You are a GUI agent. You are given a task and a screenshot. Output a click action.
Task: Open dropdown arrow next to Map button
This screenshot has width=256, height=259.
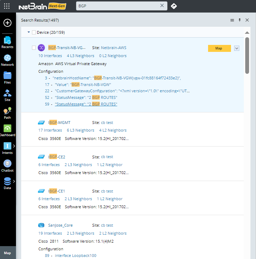(x=237, y=48)
